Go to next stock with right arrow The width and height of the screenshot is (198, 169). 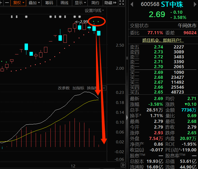(x=195, y=4)
